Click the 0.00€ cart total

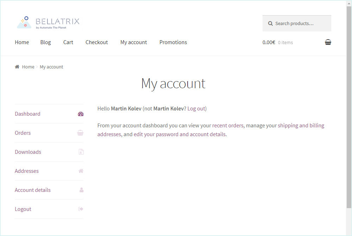[269, 42]
